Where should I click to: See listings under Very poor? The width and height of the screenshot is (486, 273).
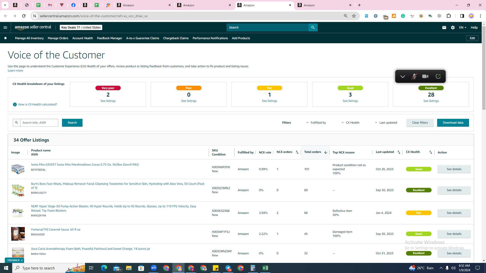point(108,101)
